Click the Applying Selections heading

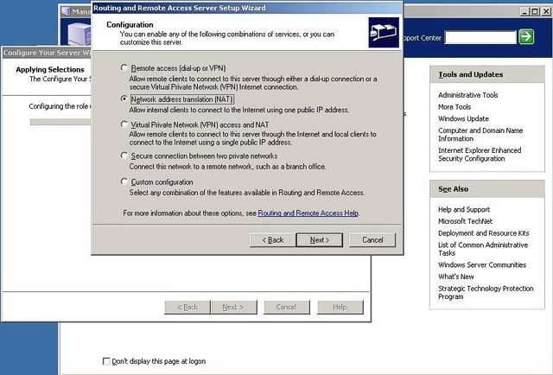pos(50,69)
